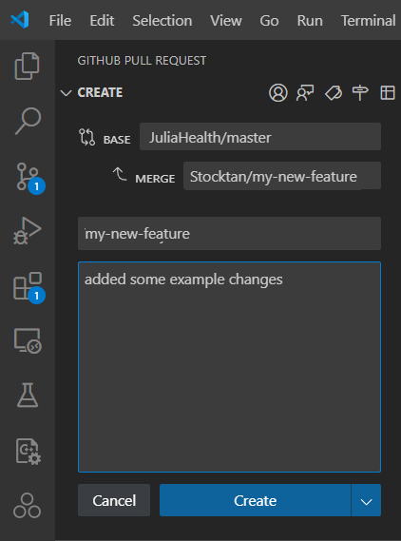401x541 pixels.
Task: Open the Remote Explorer icon
Action: point(28,341)
